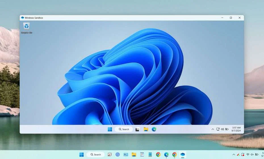Open Recycle Bin on the Sandbox desktop
The height and width of the screenshot is (159, 264).
(27, 28)
